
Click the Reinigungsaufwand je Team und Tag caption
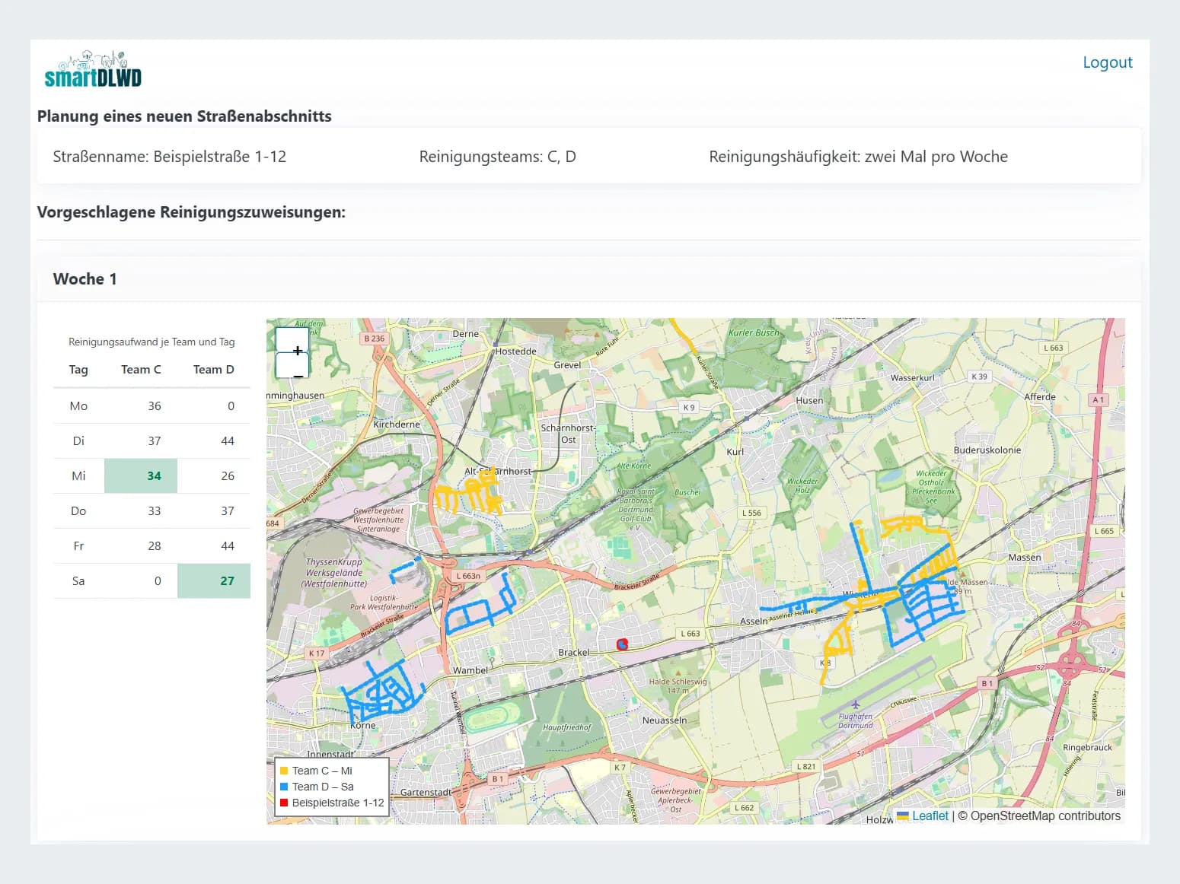click(151, 342)
